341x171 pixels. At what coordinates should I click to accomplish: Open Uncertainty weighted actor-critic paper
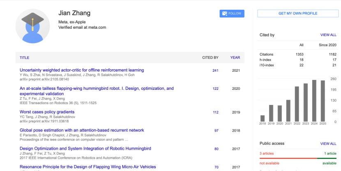81,70
